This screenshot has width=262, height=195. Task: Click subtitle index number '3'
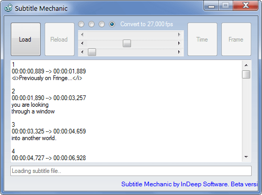tap(13, 125)
